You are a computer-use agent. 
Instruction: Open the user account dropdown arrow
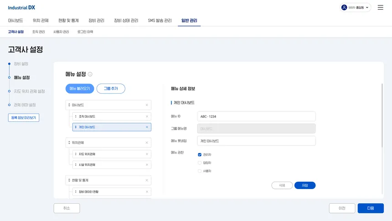[367, 7]
